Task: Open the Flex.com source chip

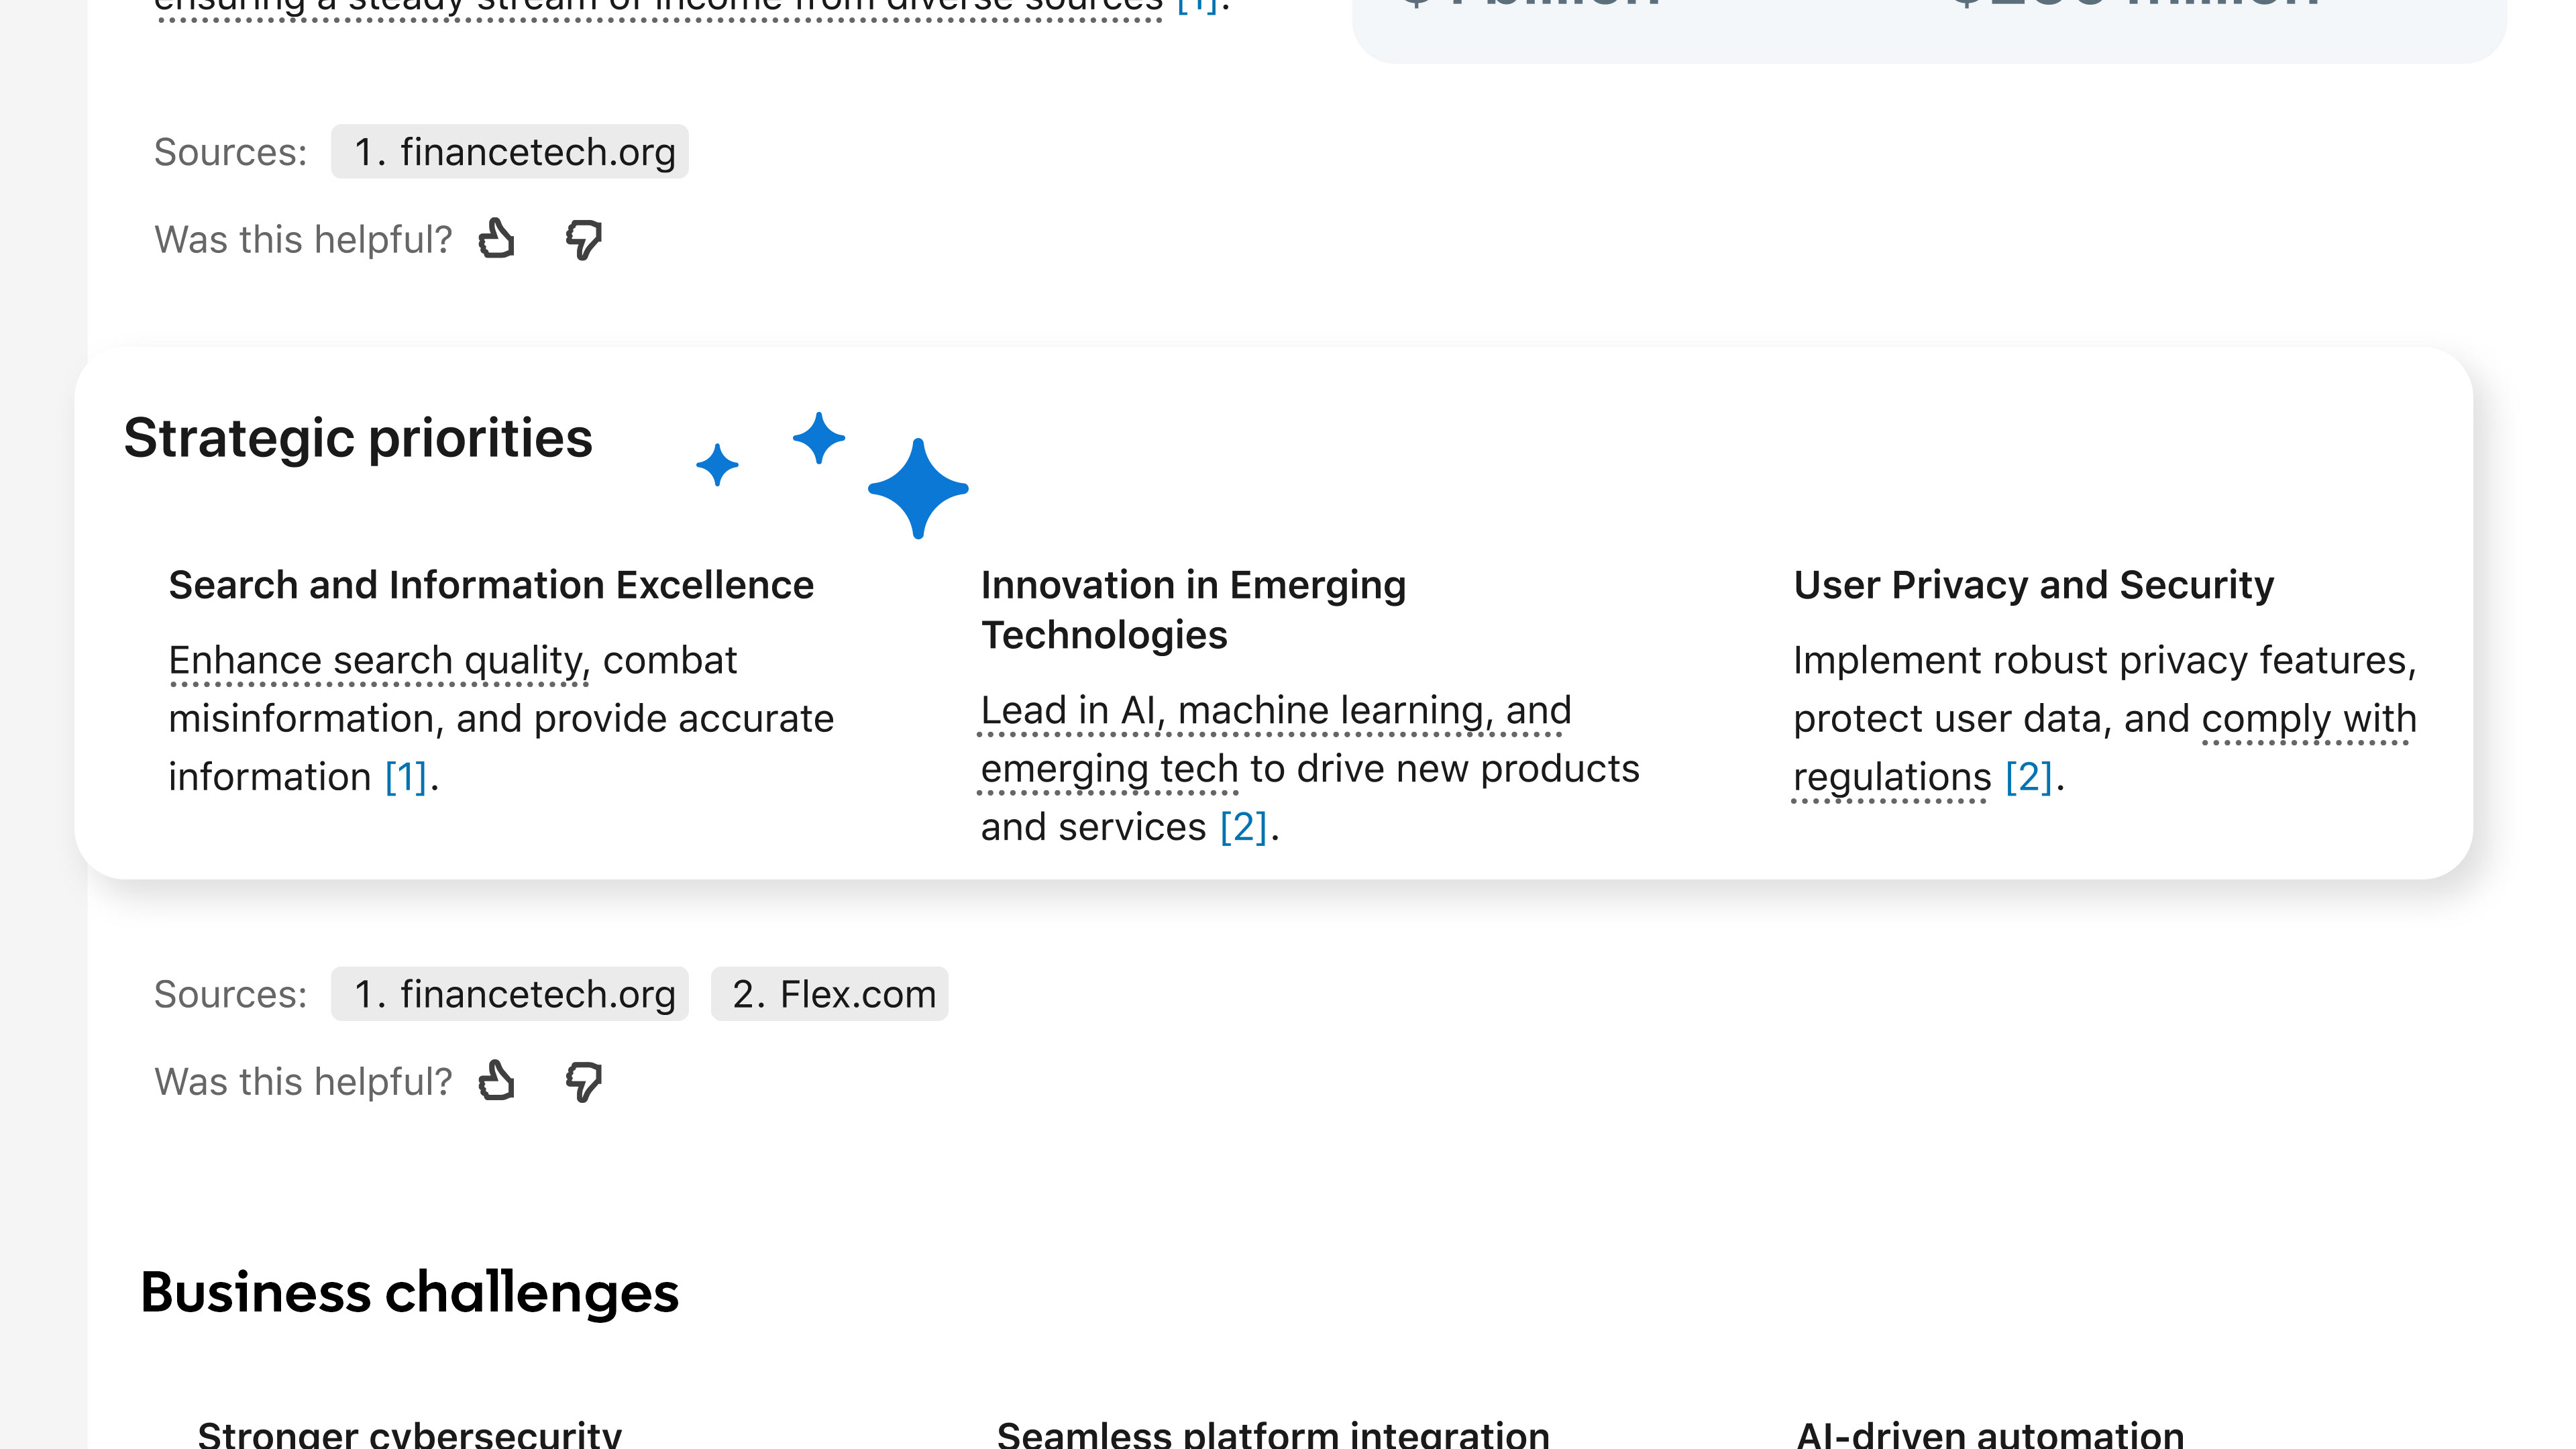Action: click(830, 994)
